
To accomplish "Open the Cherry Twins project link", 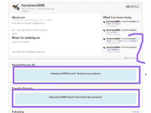I will tap(112, 32).
